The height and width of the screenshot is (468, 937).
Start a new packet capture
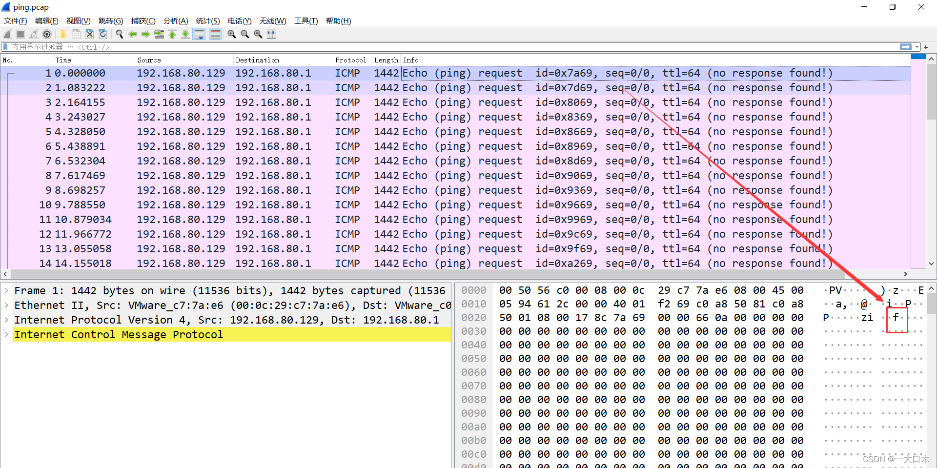7,34
